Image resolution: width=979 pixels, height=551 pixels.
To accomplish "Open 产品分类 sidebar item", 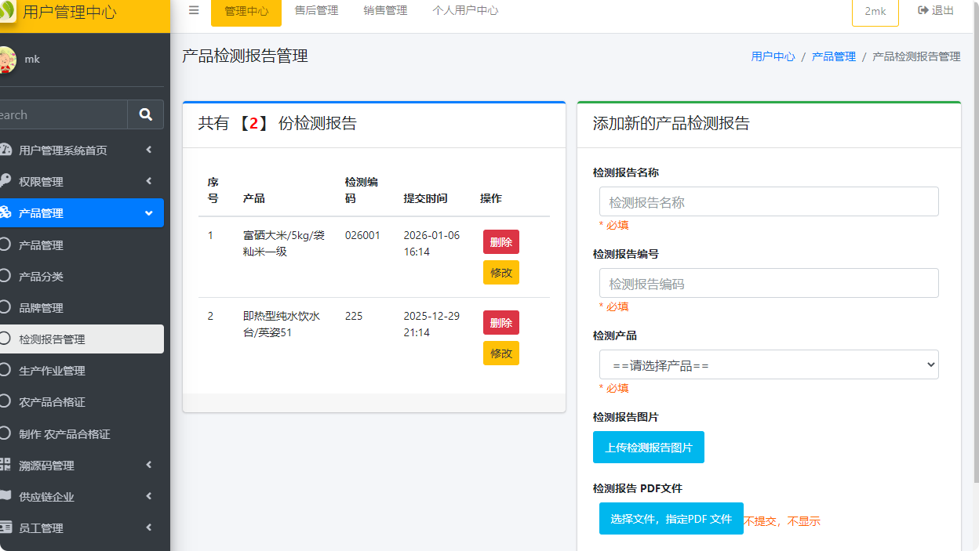I will click(x=82, y=276).
